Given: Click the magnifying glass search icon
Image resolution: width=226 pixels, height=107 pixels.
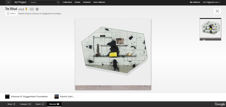Looking at the screenshot, I should [58, 2].
